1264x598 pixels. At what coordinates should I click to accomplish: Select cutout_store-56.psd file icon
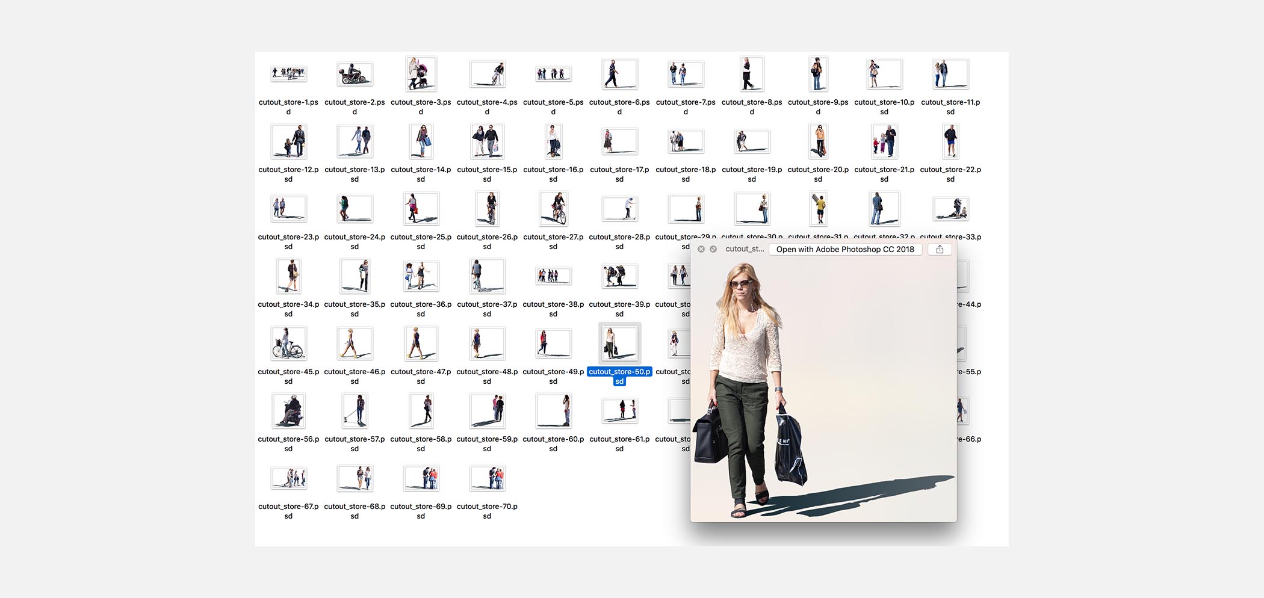(289, 411)
